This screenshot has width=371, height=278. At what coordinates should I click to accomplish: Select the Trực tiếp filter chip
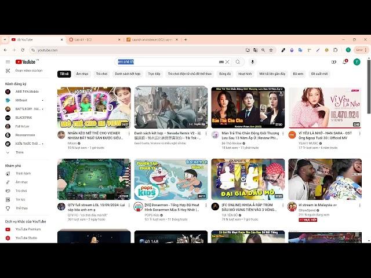(154, 74)
